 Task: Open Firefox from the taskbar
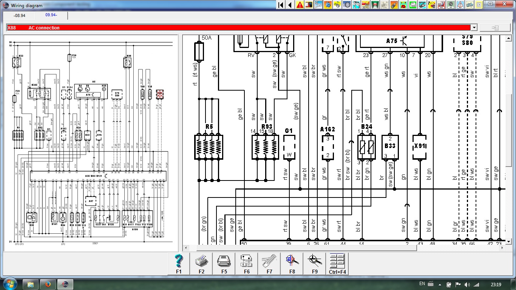click(x=48, y=284)
